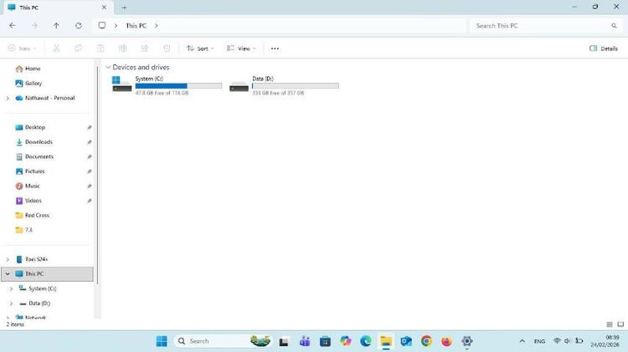Expand the Toei S24+ tree node
The image size is (628, 352).
tap(8, 259)
